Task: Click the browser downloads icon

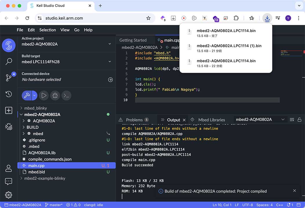Action: pos(267,18)
